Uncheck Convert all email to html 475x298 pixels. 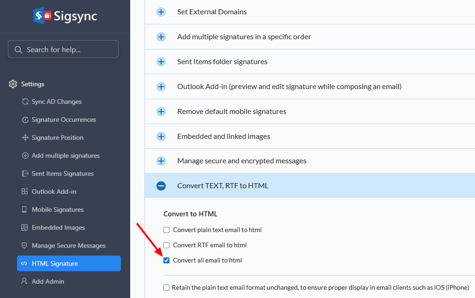167,260
